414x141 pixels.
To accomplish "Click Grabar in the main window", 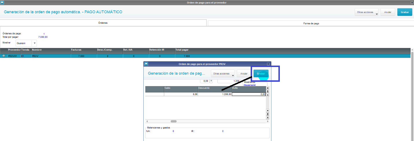I will (405, 12).
